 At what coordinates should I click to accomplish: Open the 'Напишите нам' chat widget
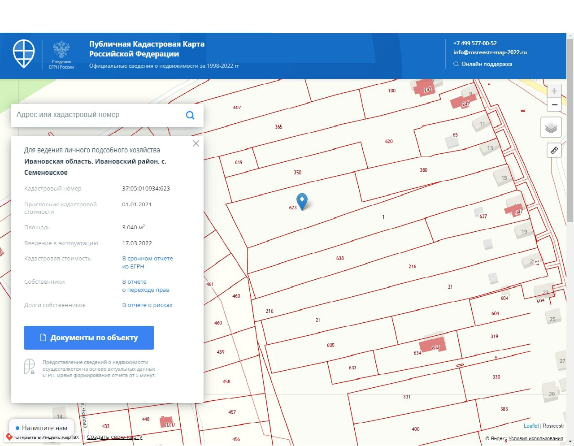[x=41, y=428]
